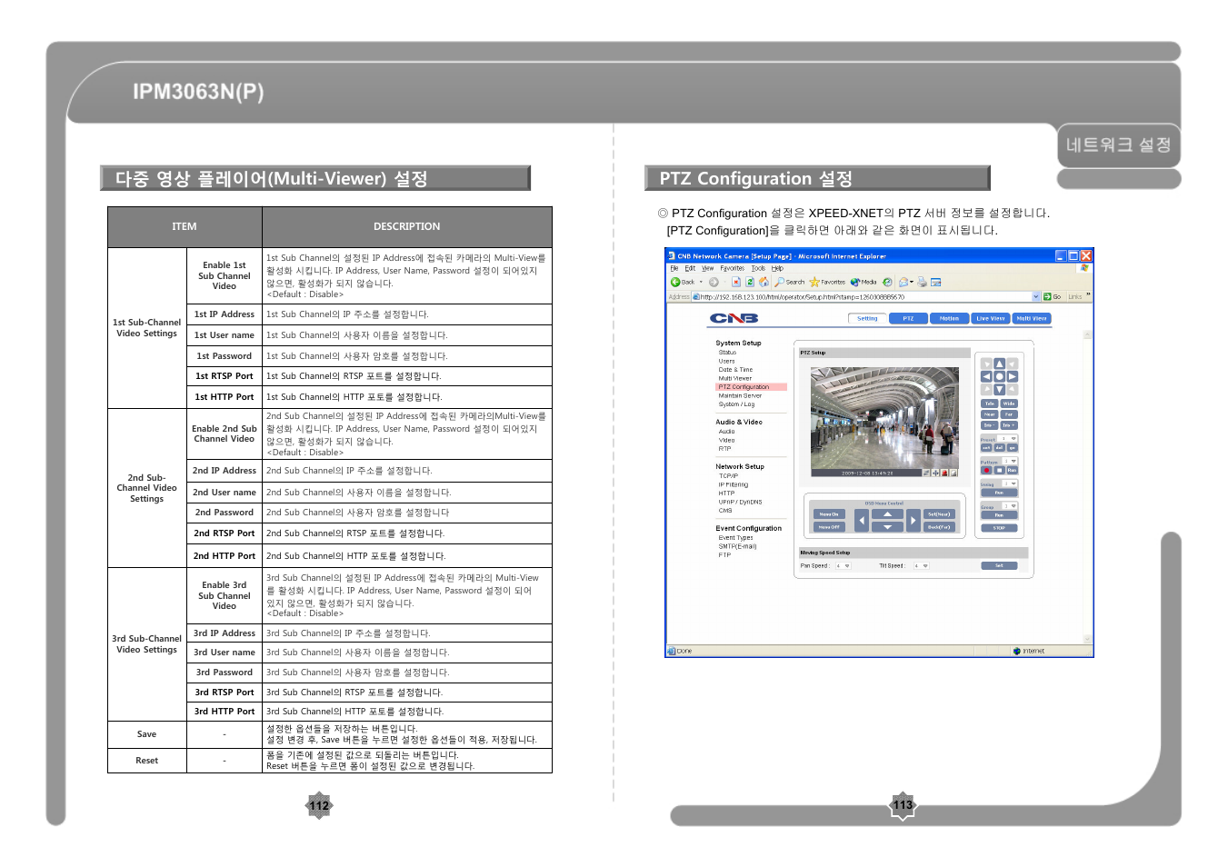Switch to the PTZ tab
The image size is (1228, 867).
[908, 318]
